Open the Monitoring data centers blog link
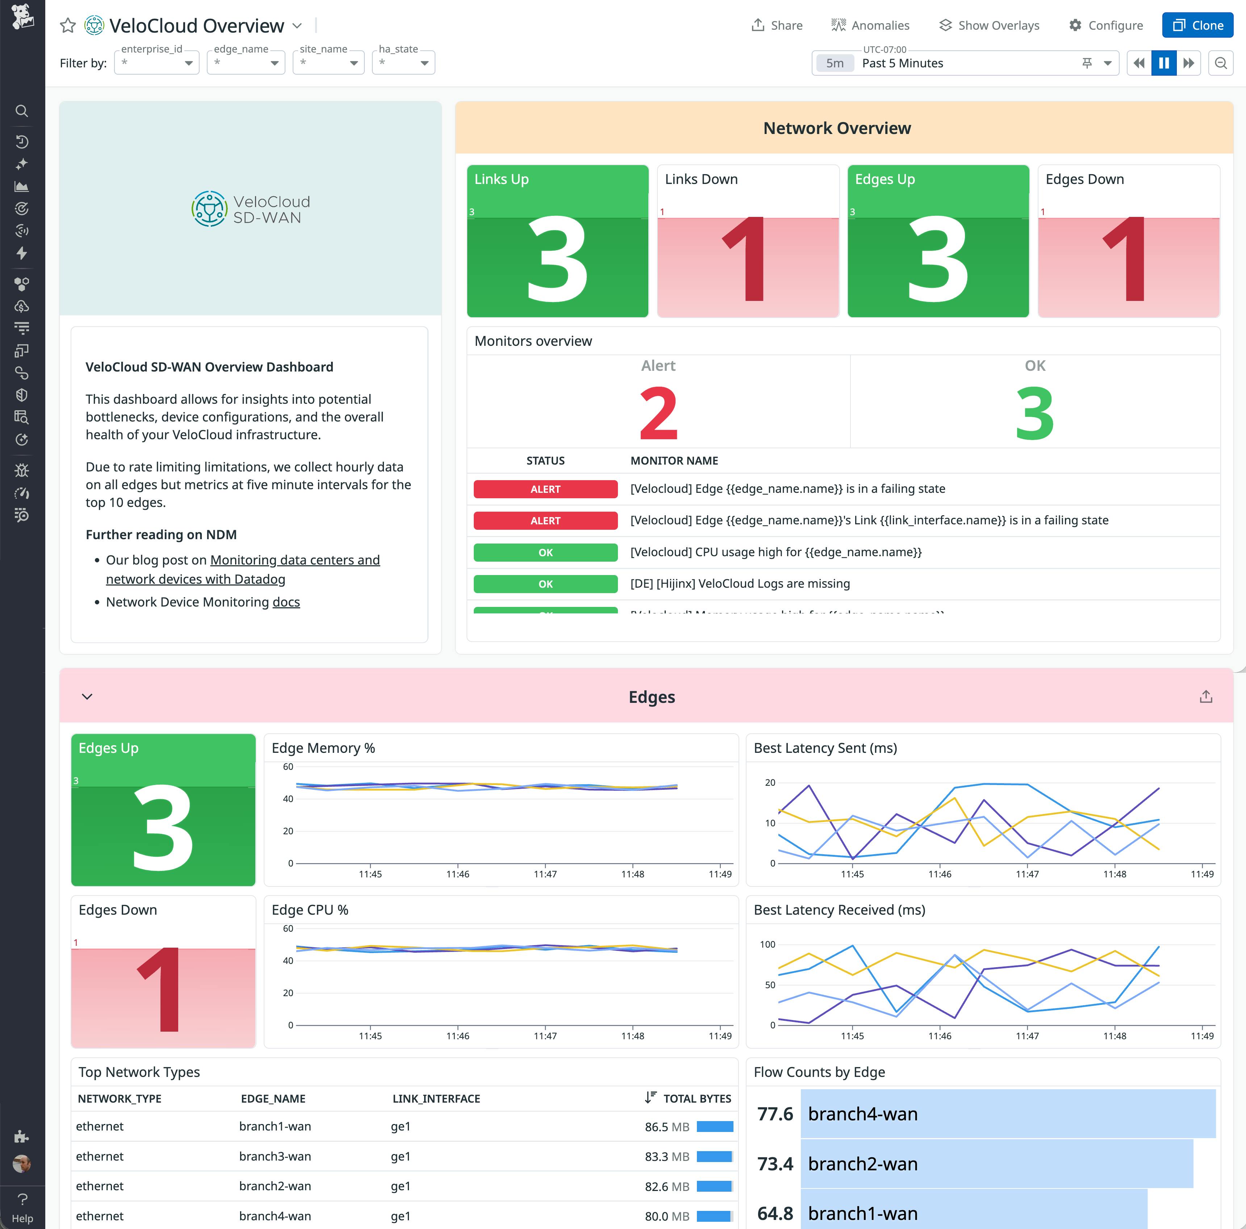 (294, 560)
